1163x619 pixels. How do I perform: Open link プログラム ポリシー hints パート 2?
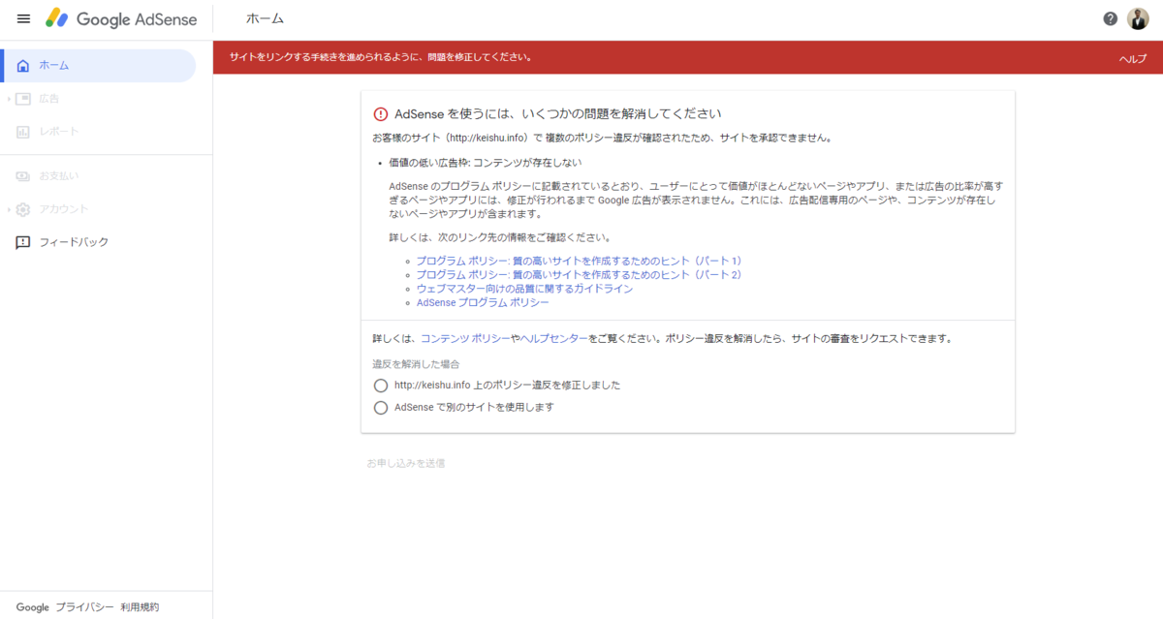click(x=579, y=275)
